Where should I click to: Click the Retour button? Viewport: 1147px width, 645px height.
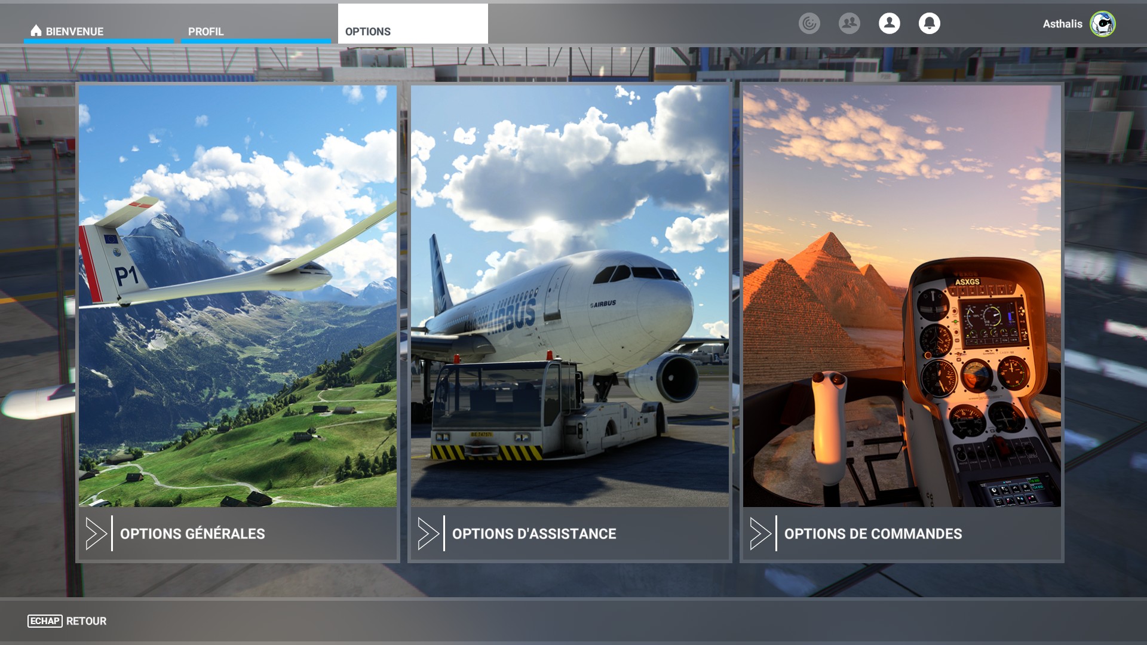tap(86, 621)
